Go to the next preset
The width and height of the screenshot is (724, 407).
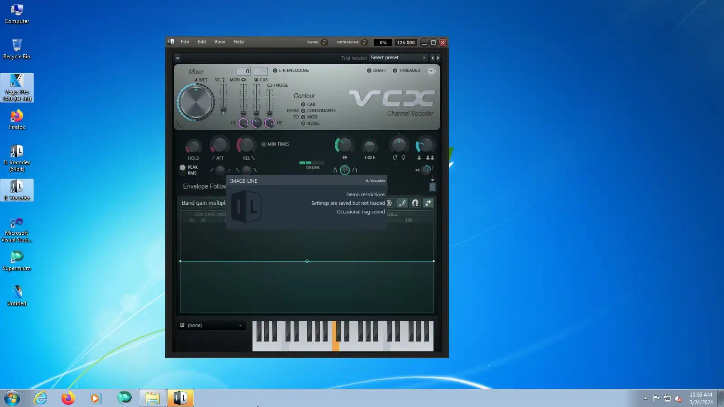438,58
